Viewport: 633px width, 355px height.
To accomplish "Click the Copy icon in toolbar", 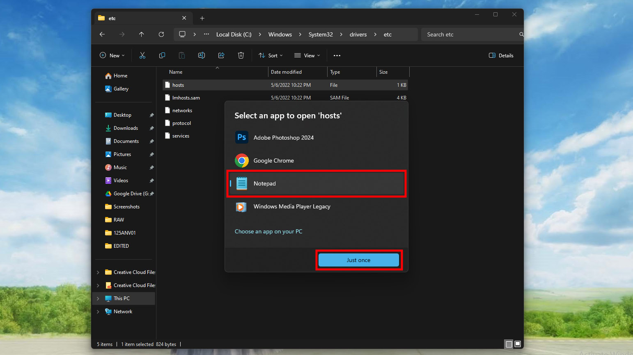I will click(x=162, y=56).
